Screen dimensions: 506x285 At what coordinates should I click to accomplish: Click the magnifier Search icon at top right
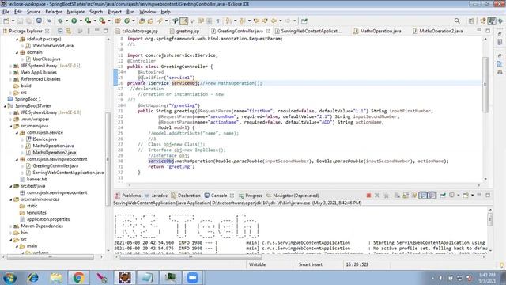(457, 21)
